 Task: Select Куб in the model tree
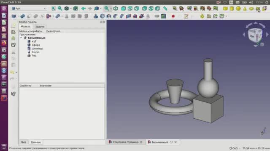coord(34,42)
